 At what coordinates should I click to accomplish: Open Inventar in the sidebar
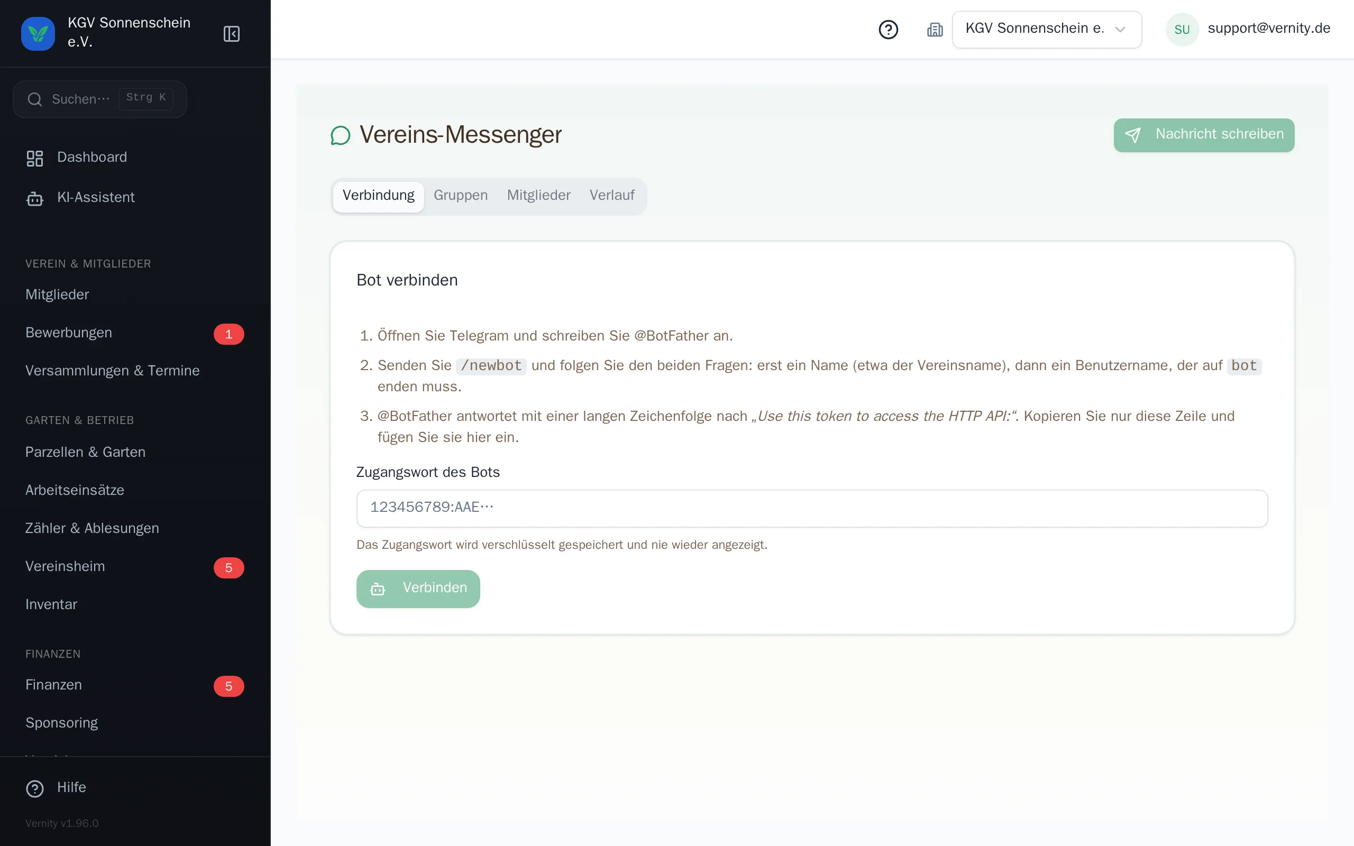tap(135, 604)
